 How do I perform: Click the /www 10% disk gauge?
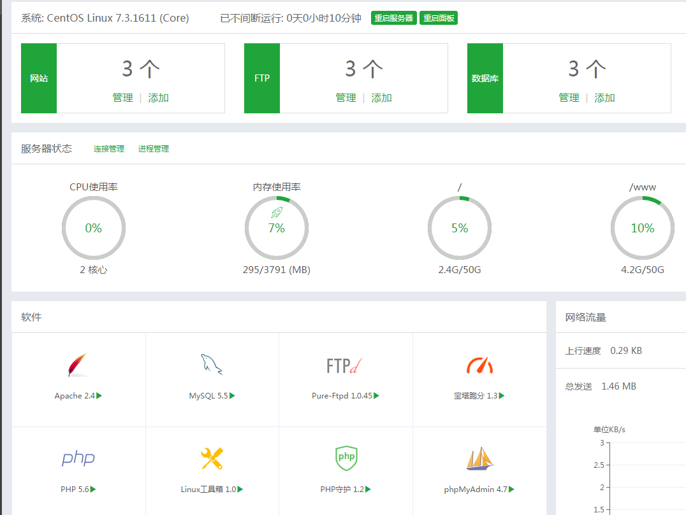[x=642, y=228]
